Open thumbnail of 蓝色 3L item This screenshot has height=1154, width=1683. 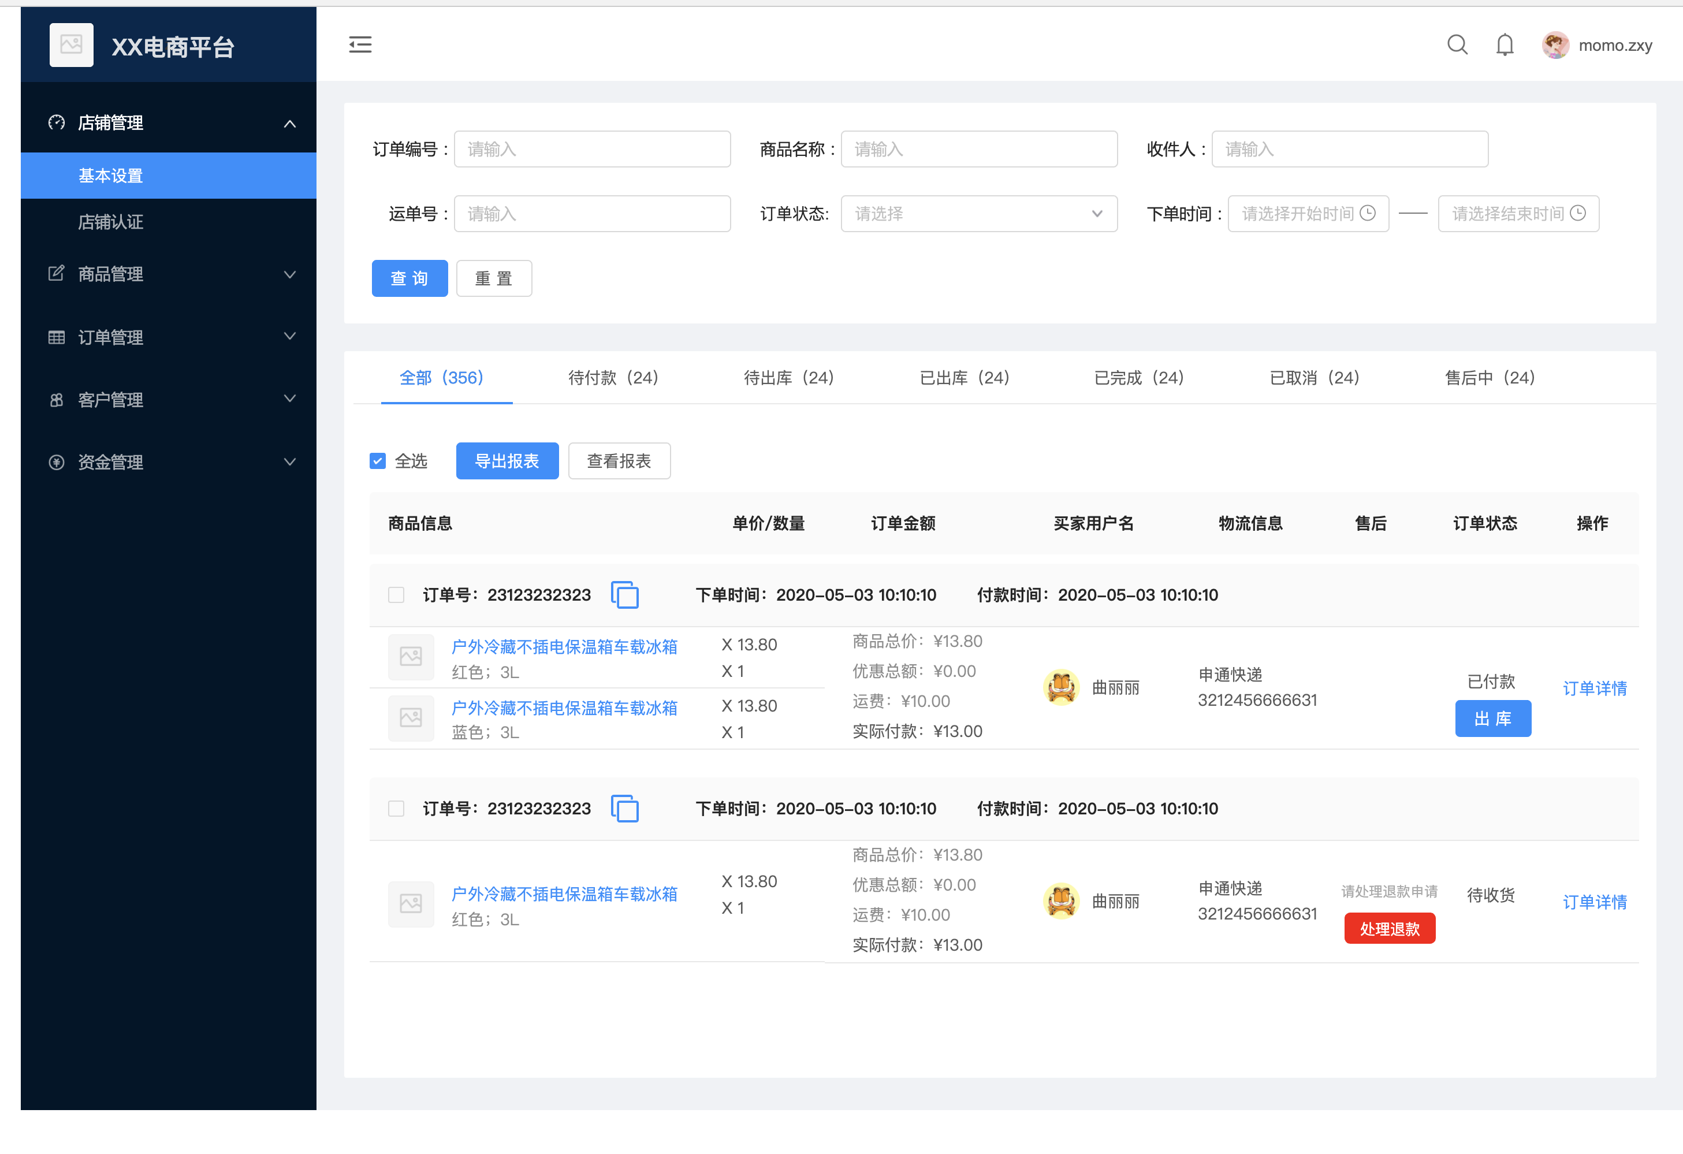[x=411, y=717]
